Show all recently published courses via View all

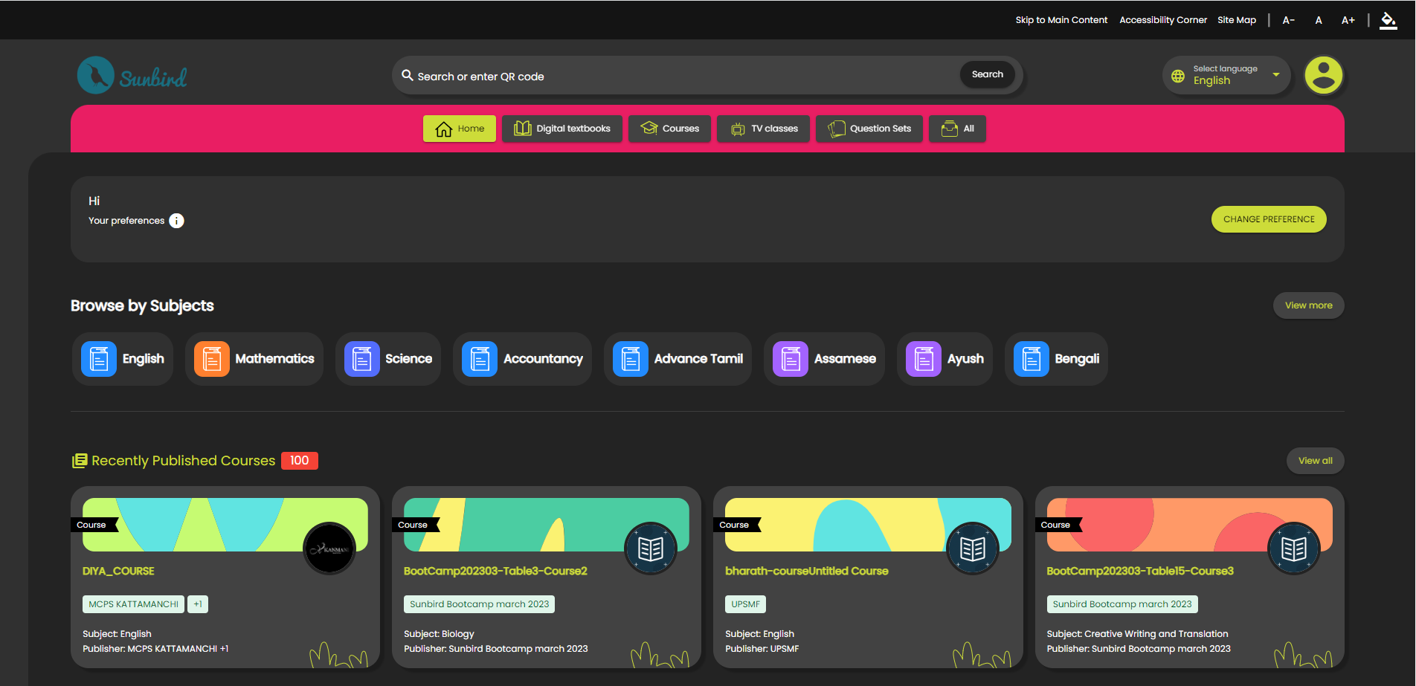1315,461
